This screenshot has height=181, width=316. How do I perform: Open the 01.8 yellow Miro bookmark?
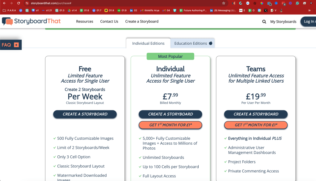(x=109, y=10)
